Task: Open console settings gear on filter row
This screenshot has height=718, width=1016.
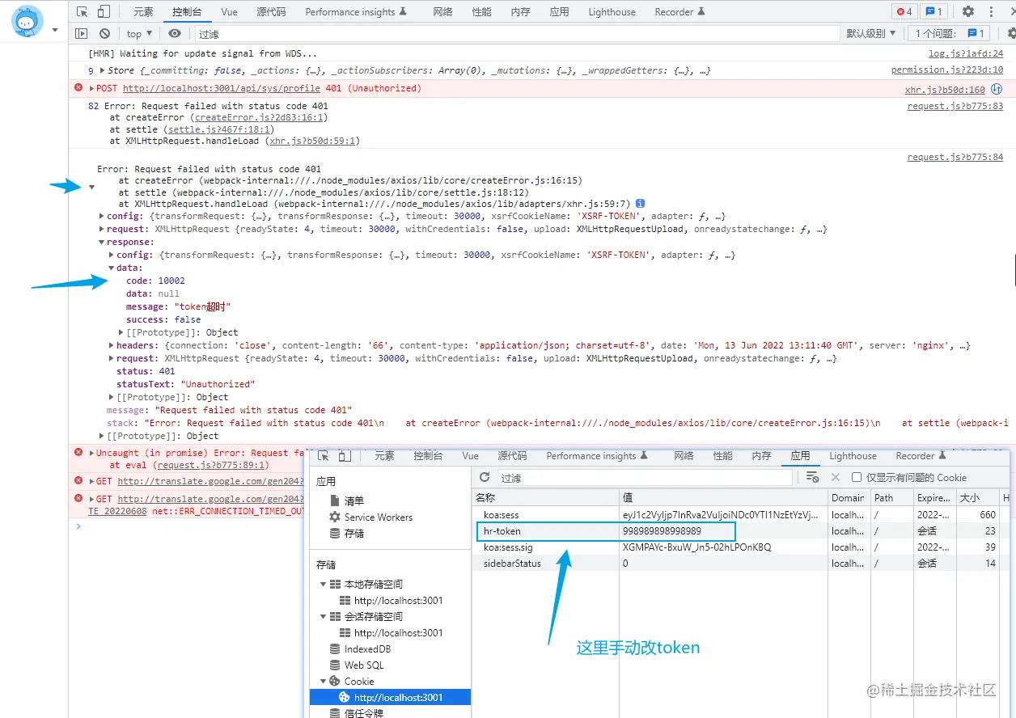Action: point(1011,33)
